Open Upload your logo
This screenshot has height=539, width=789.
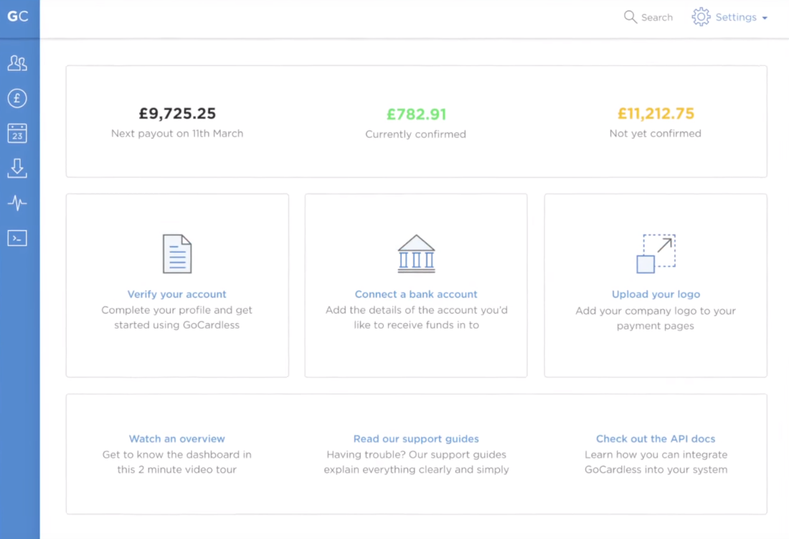point(655,294)
